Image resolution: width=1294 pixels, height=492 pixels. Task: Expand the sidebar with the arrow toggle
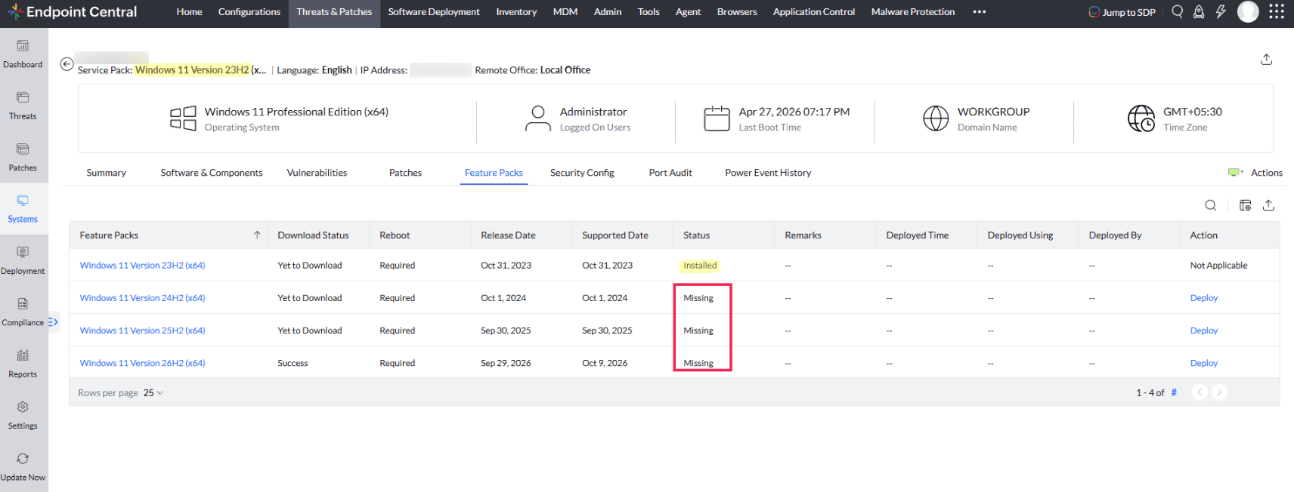coord(53,322)
